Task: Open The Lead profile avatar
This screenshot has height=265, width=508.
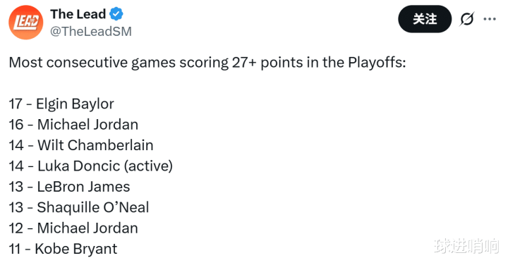Action: (x=26, y=23)
